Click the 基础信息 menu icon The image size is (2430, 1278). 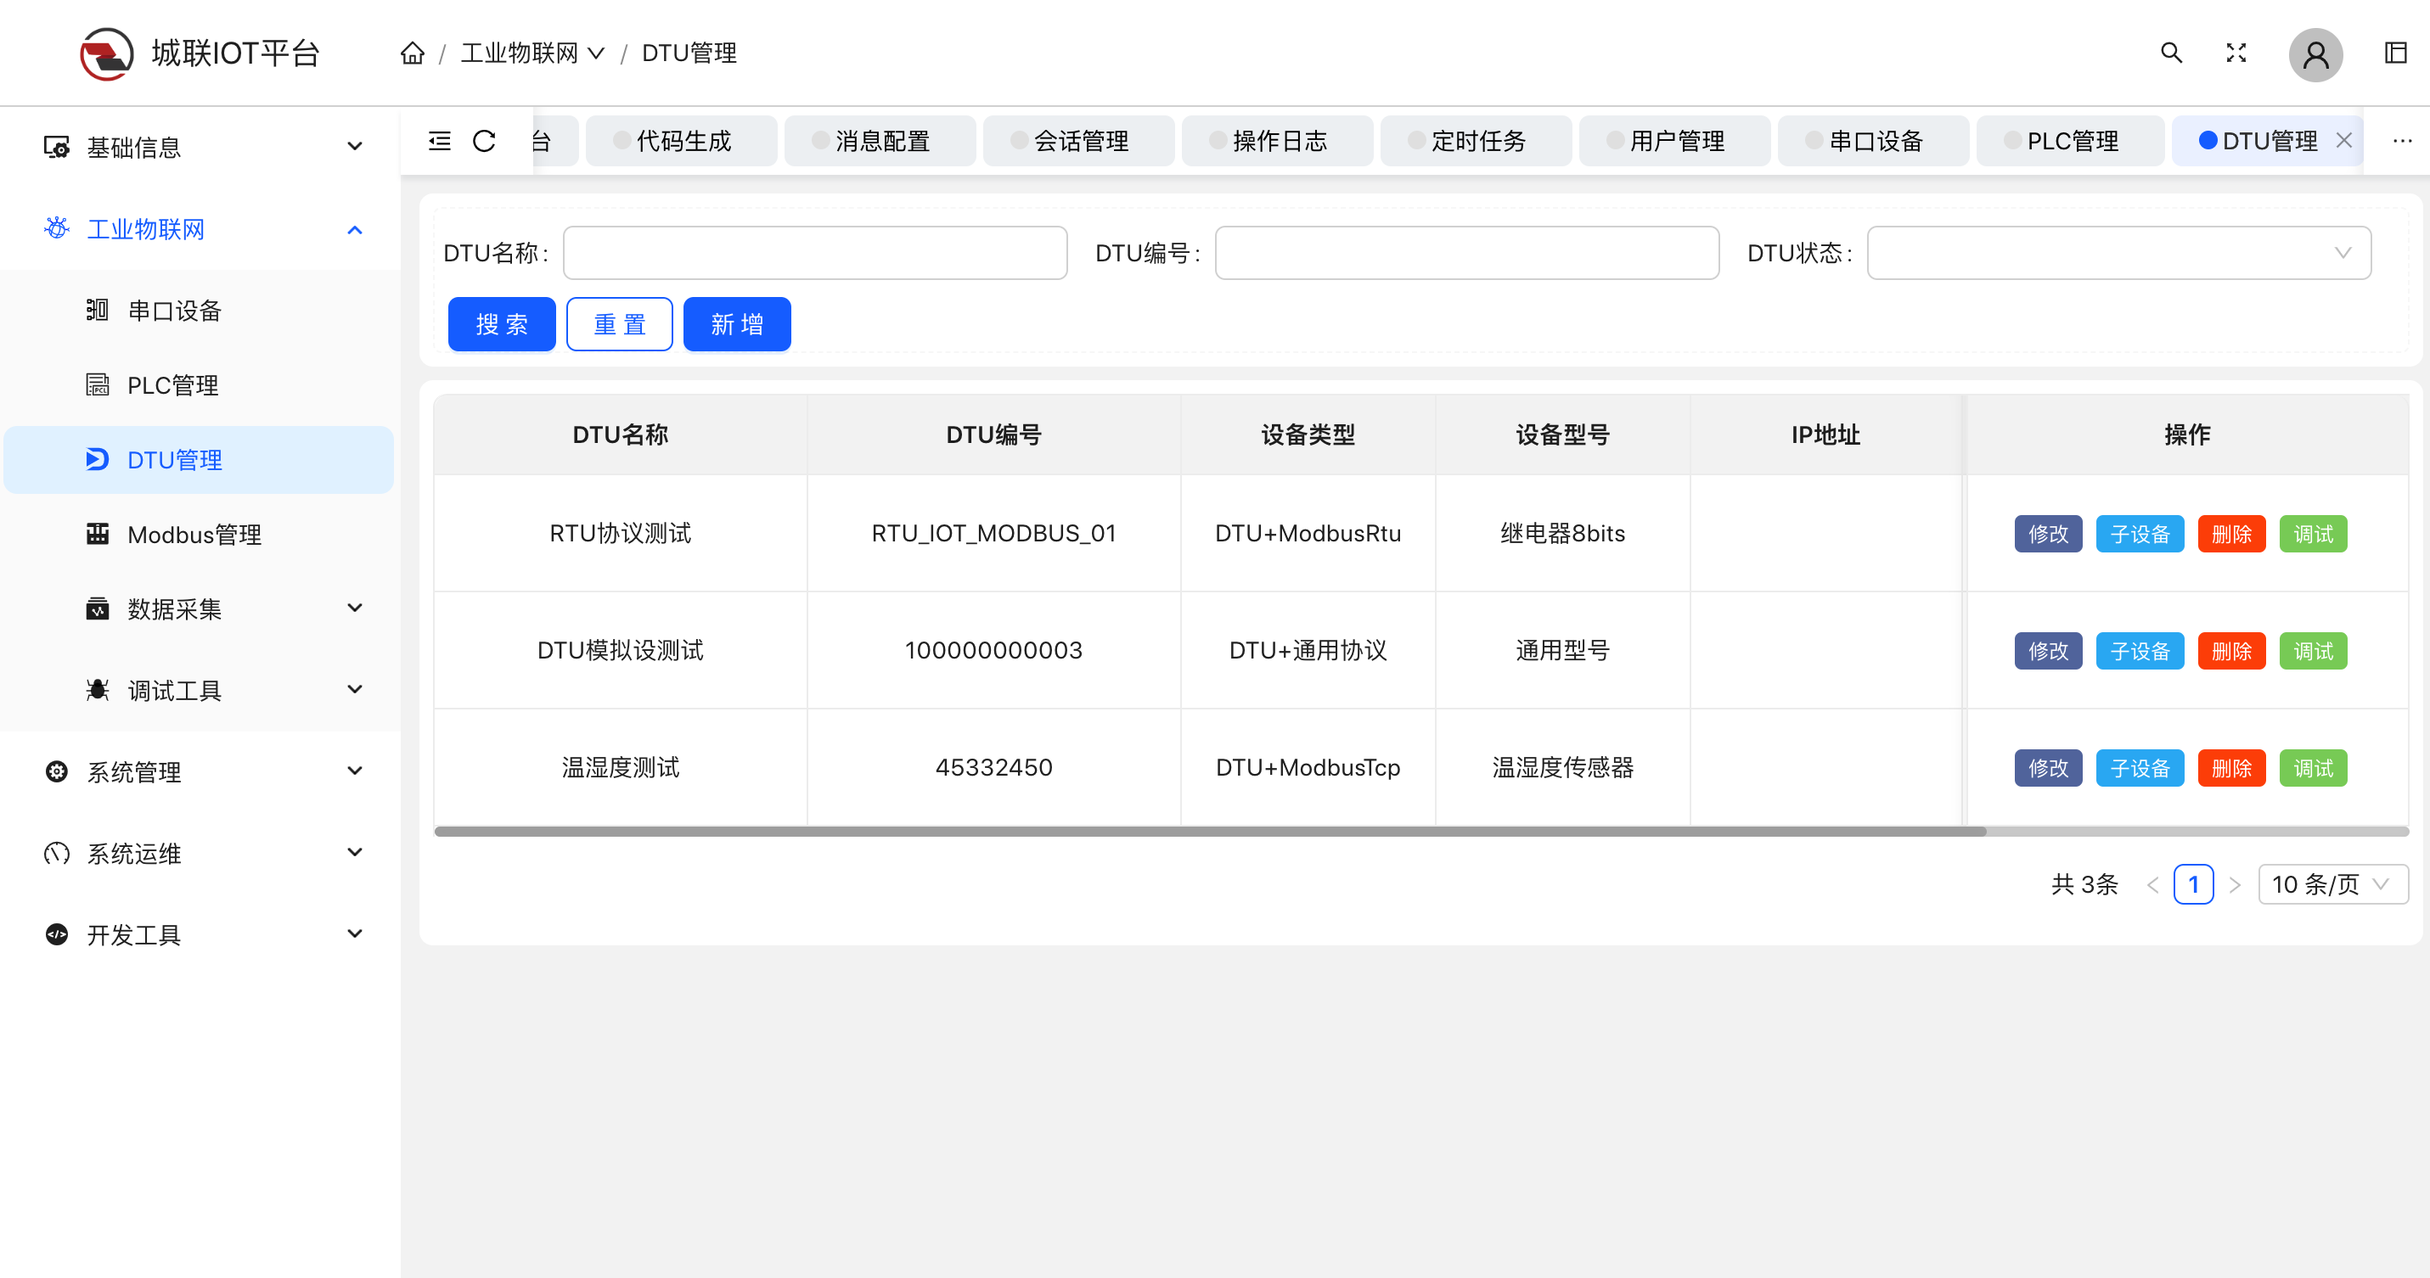(x=57, y=147)
